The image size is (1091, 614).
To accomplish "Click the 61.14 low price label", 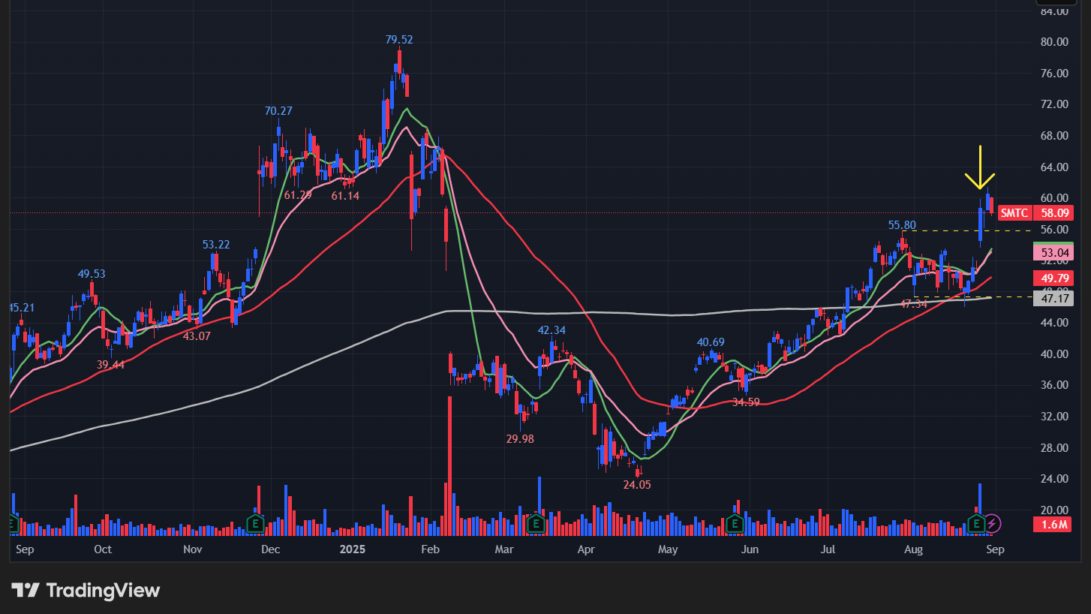I will (x=345, y=195).
